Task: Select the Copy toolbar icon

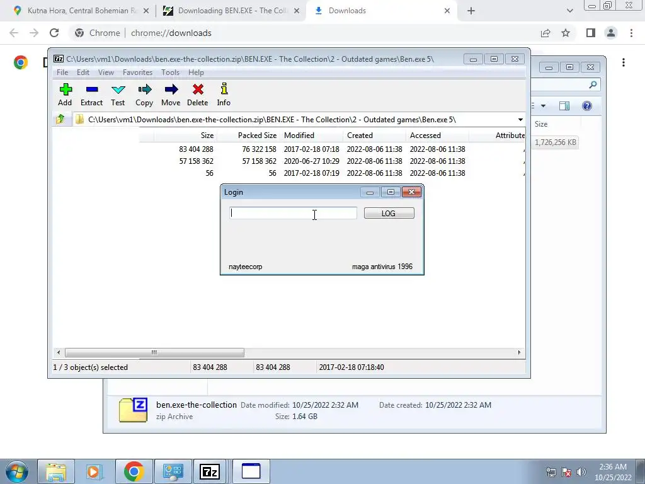Action: tap(144, 95)
